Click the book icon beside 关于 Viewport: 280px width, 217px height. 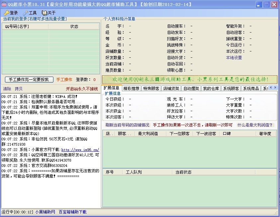[x=44, y=13]
